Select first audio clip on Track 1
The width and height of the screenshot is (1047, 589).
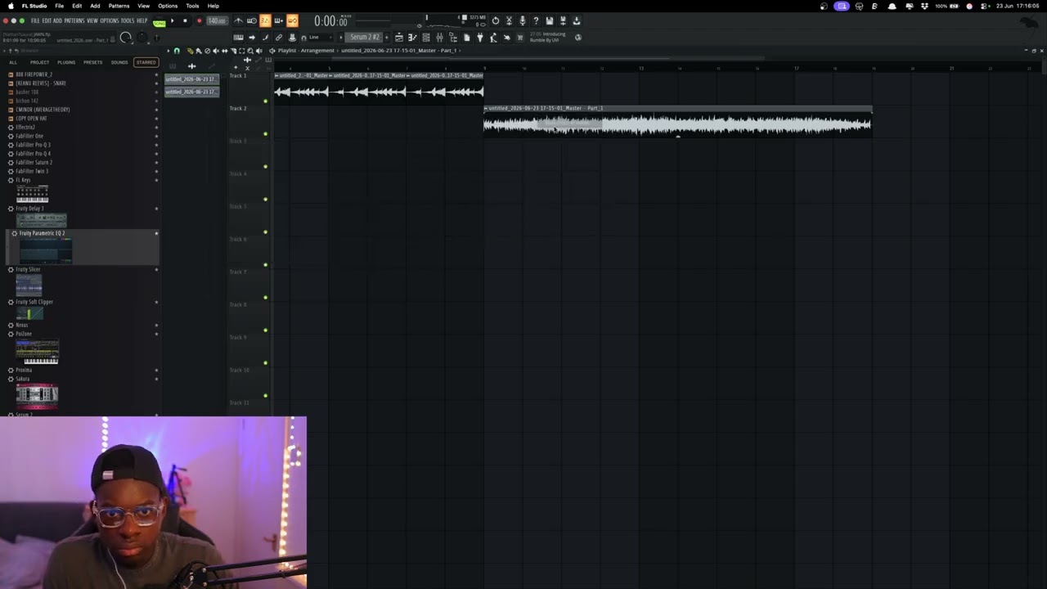coord(301,87)
